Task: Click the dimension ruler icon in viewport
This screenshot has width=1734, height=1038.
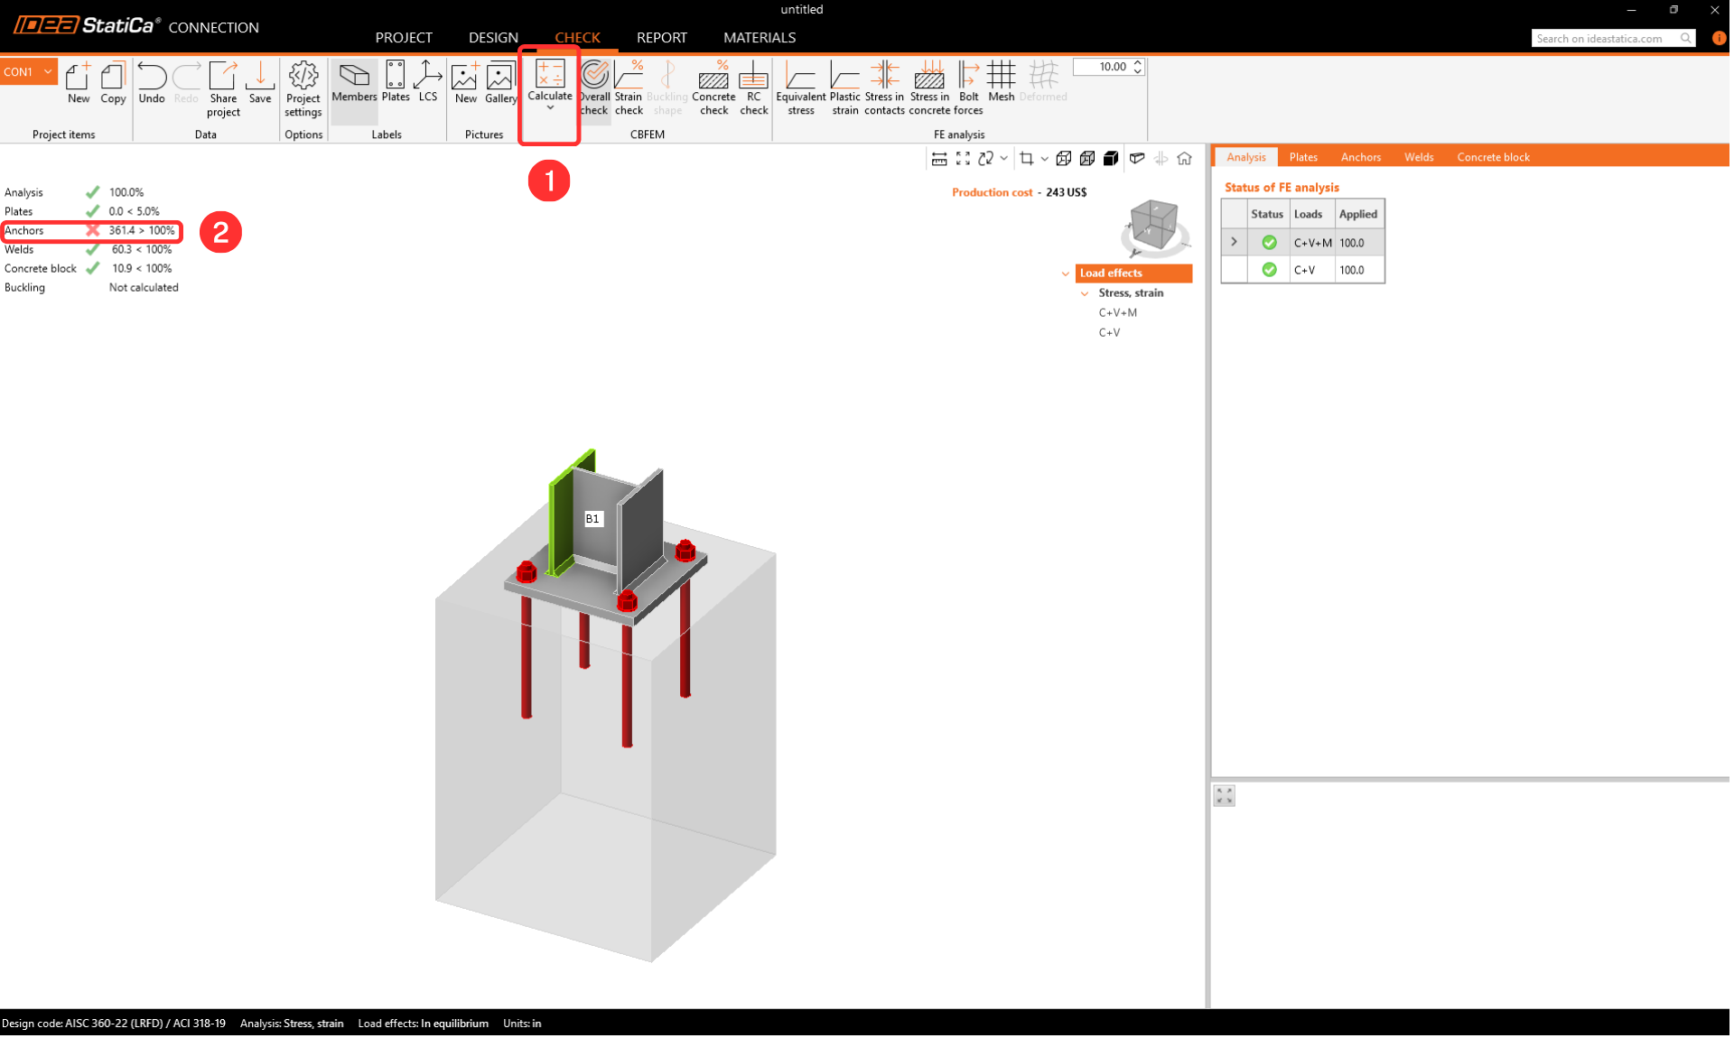Action: (x=939, y=159)
